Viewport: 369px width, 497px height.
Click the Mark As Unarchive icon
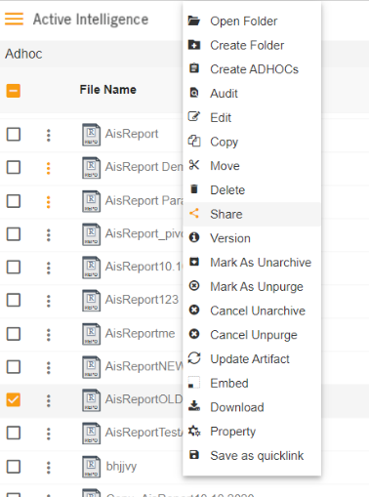(194, 262)
